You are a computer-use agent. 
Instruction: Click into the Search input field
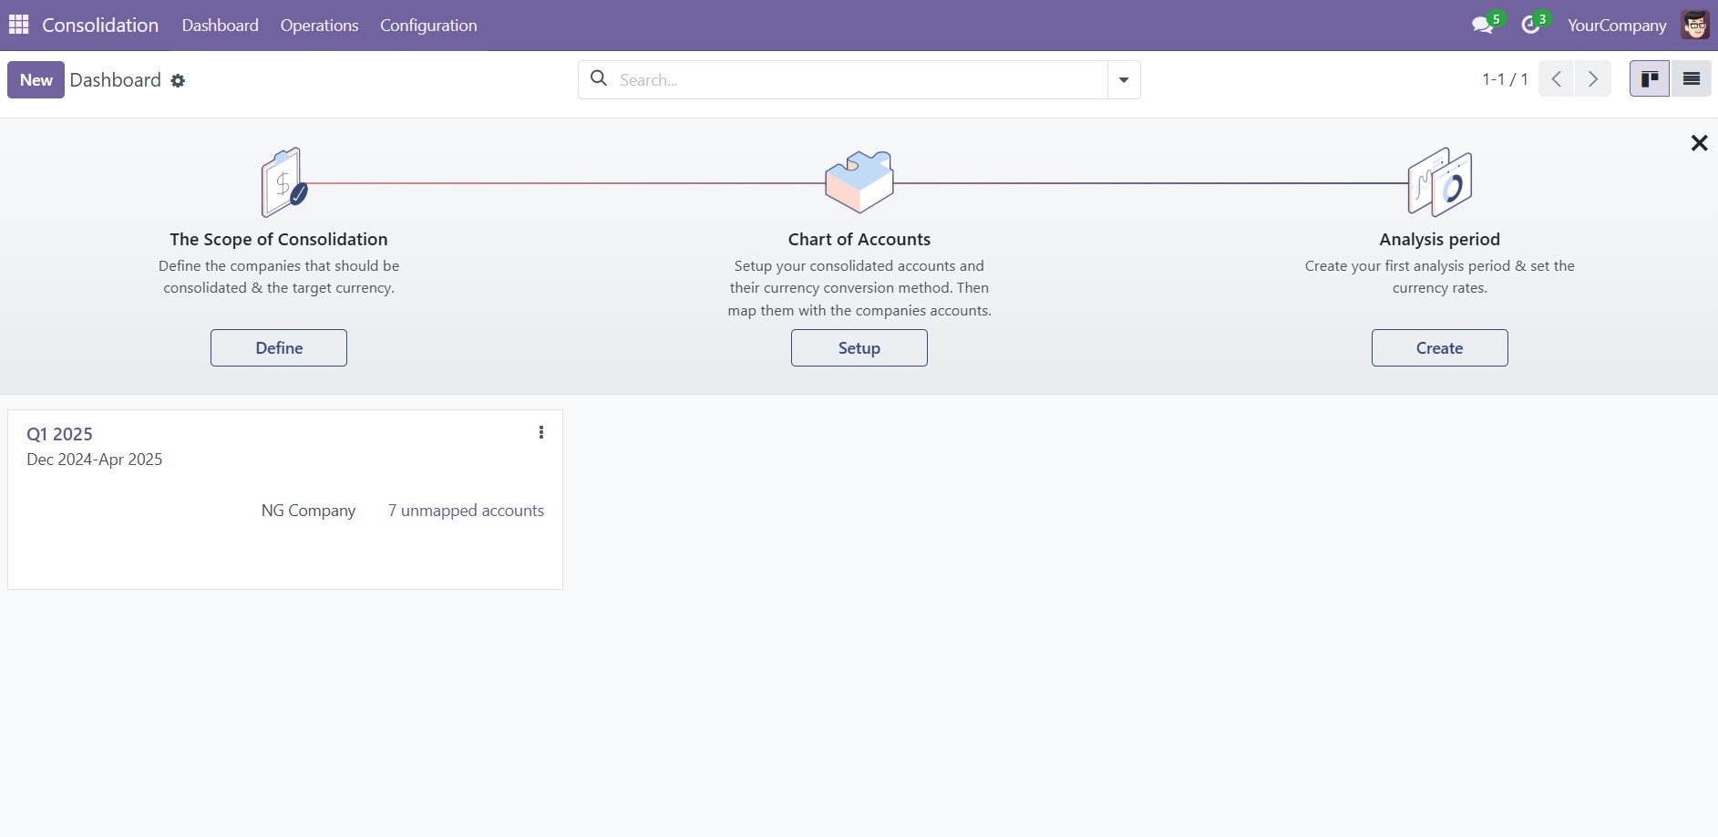[857, 80]
